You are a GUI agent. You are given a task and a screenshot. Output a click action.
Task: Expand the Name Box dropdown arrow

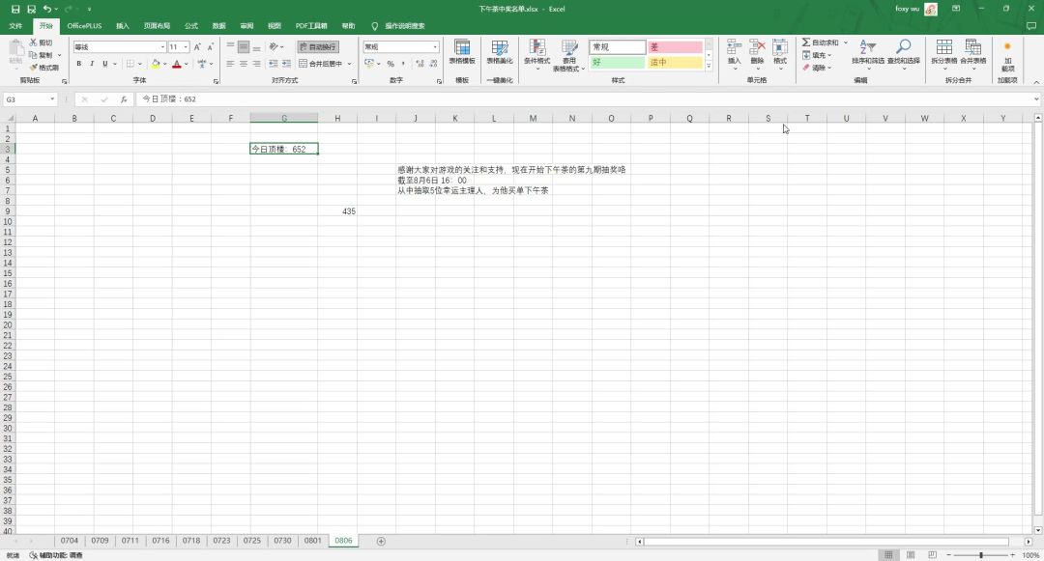click(x=52, y=99)
